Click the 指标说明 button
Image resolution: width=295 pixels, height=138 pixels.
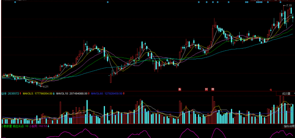tap(289, 126)
